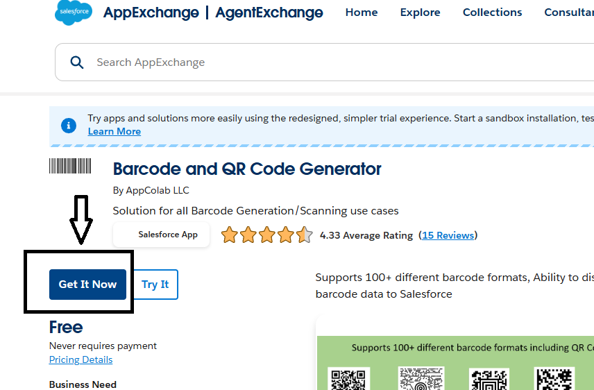The width and height of the screenshot is (594, 390).
Task: Click the Get It Now button
Action: point(87,285)
